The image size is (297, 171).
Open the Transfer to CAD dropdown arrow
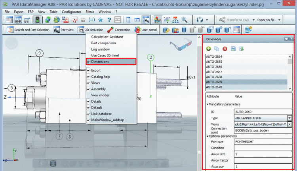[253, 20]
